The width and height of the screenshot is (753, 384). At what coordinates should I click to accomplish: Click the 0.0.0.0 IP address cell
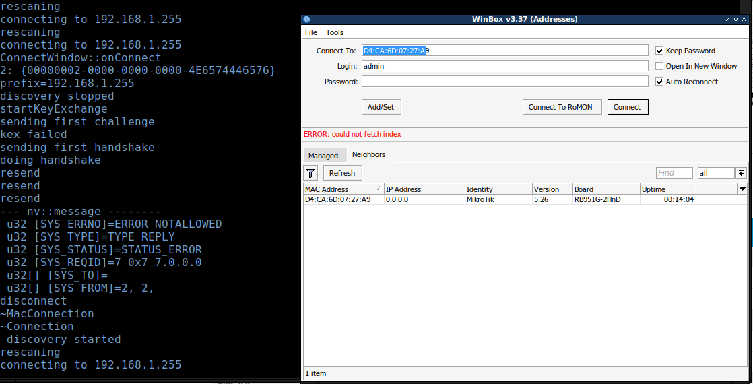(x=424, y=199)
